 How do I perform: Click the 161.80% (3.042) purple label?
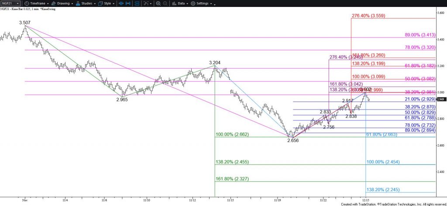346,84
